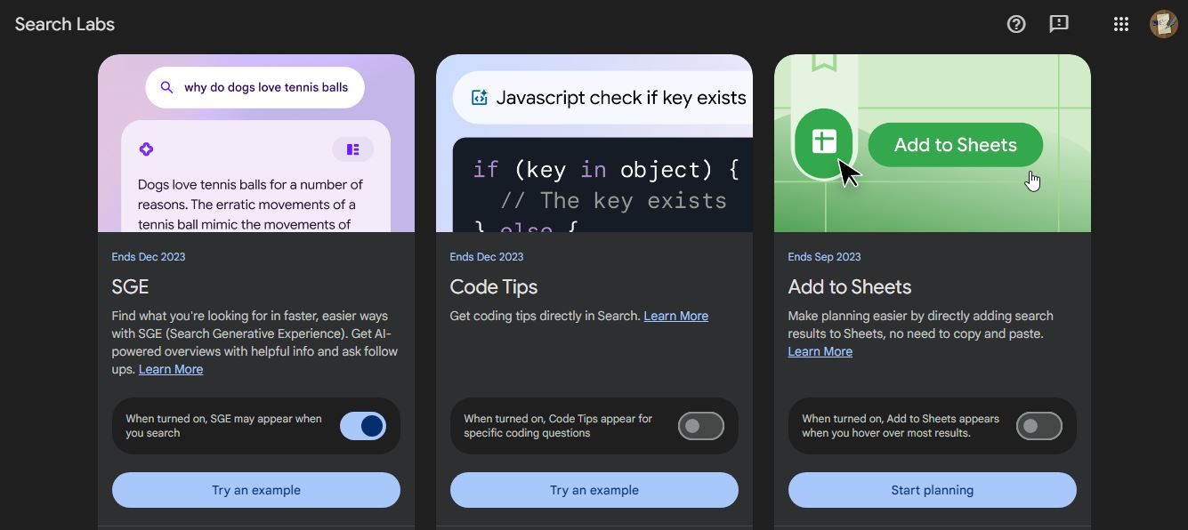This screenshot has height=530, width=1188.
Task: Click the Code Tips card heading
Action: pyautogui.click(x=494, y=286)
